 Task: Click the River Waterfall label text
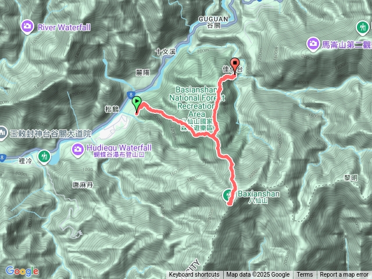(64, 27)
